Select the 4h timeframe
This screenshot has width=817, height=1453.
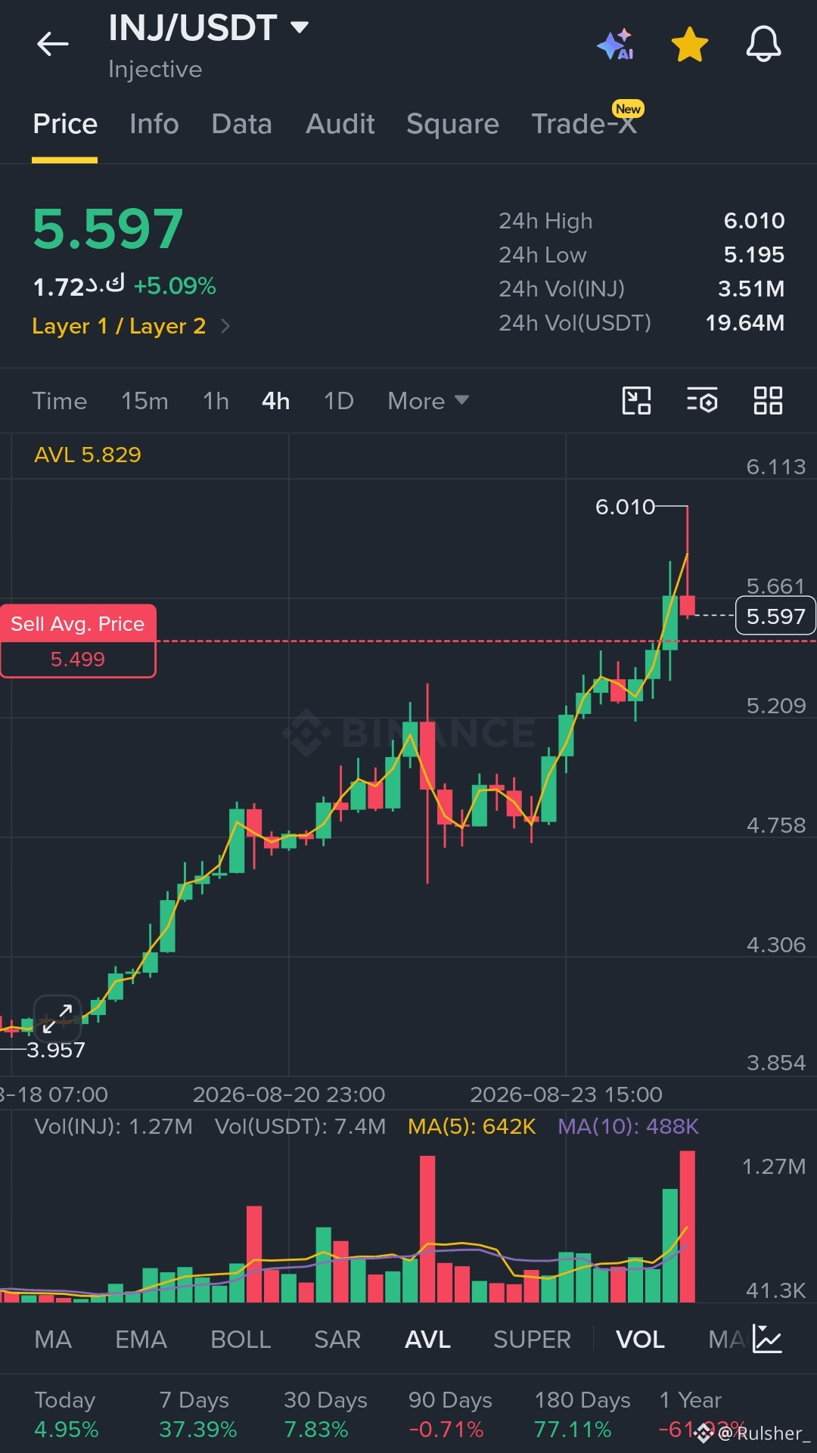click(x=276, y=401)
